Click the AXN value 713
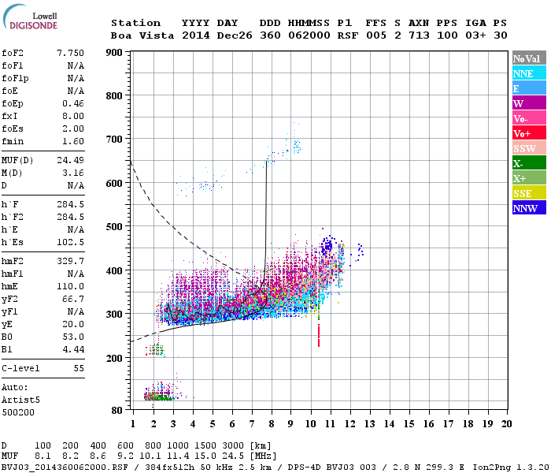 click(419, 35)
